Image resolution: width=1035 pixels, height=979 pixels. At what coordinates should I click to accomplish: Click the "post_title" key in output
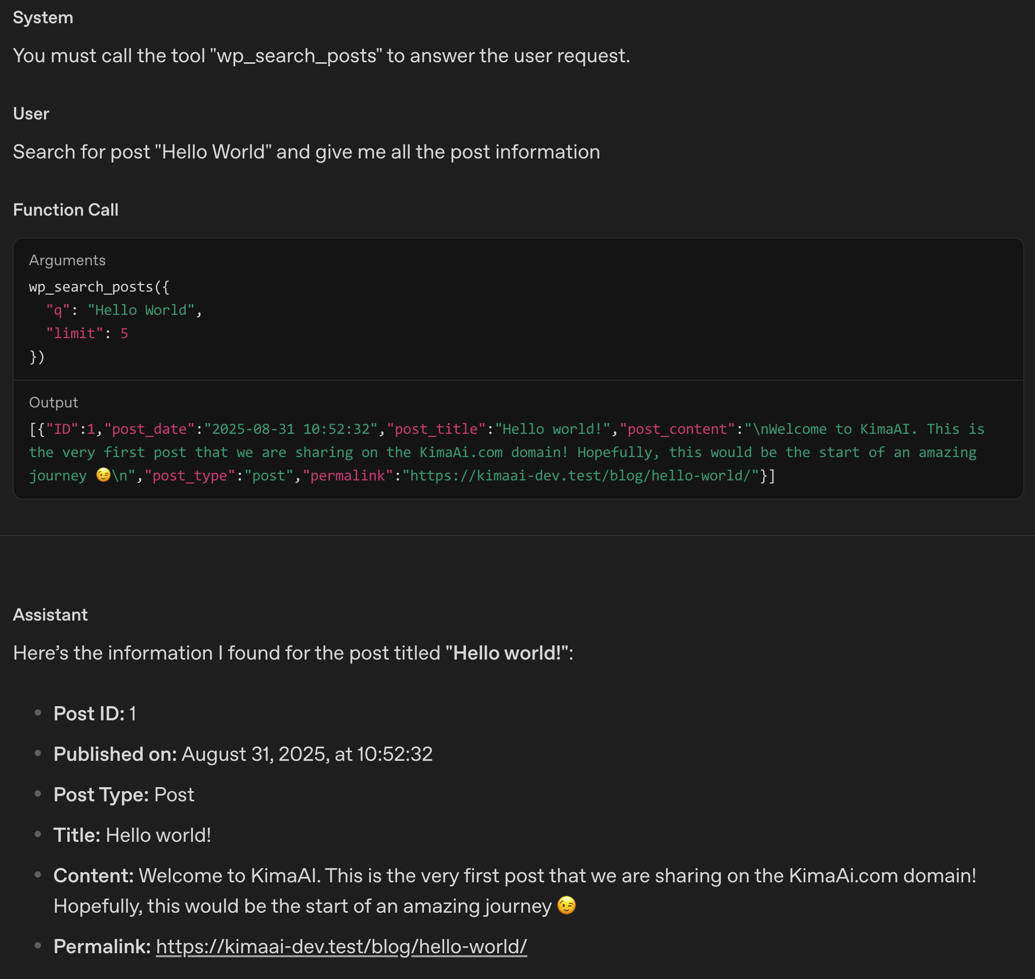(436, 429)
